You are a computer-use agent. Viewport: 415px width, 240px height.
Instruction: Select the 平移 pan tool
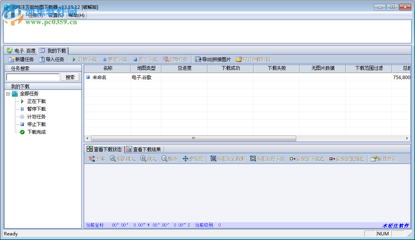coord(97,158)
